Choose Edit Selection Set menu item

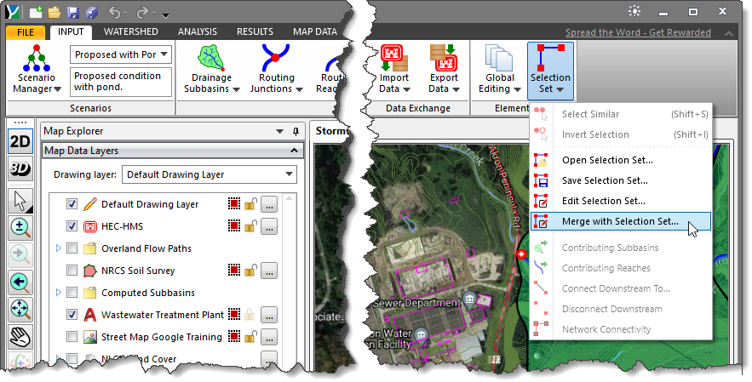coord(621,201)
